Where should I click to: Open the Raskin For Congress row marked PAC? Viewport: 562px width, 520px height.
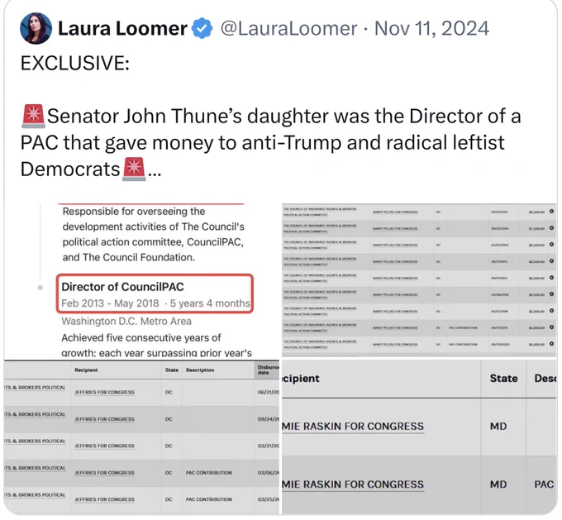tap(353, 484)
